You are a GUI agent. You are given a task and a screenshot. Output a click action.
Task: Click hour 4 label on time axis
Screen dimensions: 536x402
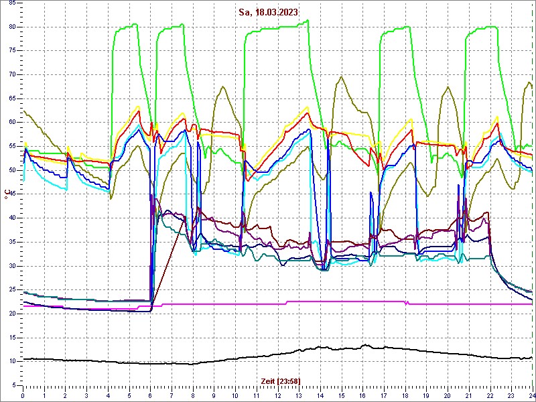coord(108,395)
